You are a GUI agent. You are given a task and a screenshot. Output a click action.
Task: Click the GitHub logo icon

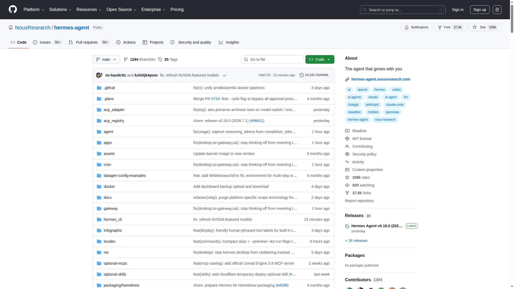13,10
